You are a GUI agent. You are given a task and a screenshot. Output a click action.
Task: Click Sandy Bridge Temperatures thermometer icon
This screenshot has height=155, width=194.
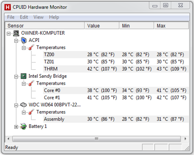click(31, 83)
